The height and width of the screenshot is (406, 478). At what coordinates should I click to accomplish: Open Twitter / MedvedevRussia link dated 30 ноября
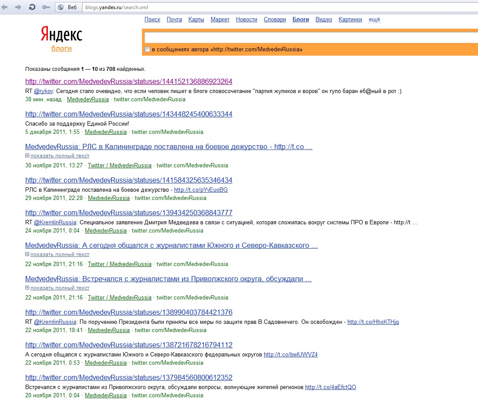119,165
